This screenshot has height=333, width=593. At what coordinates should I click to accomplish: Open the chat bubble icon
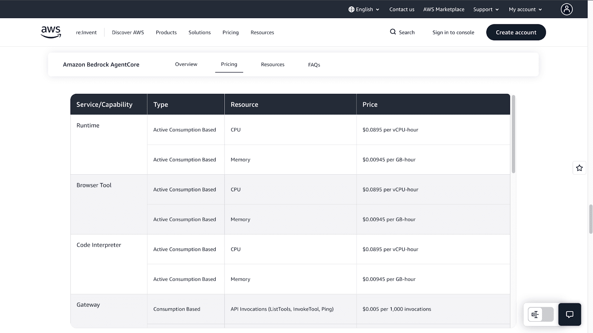point(570,314)
